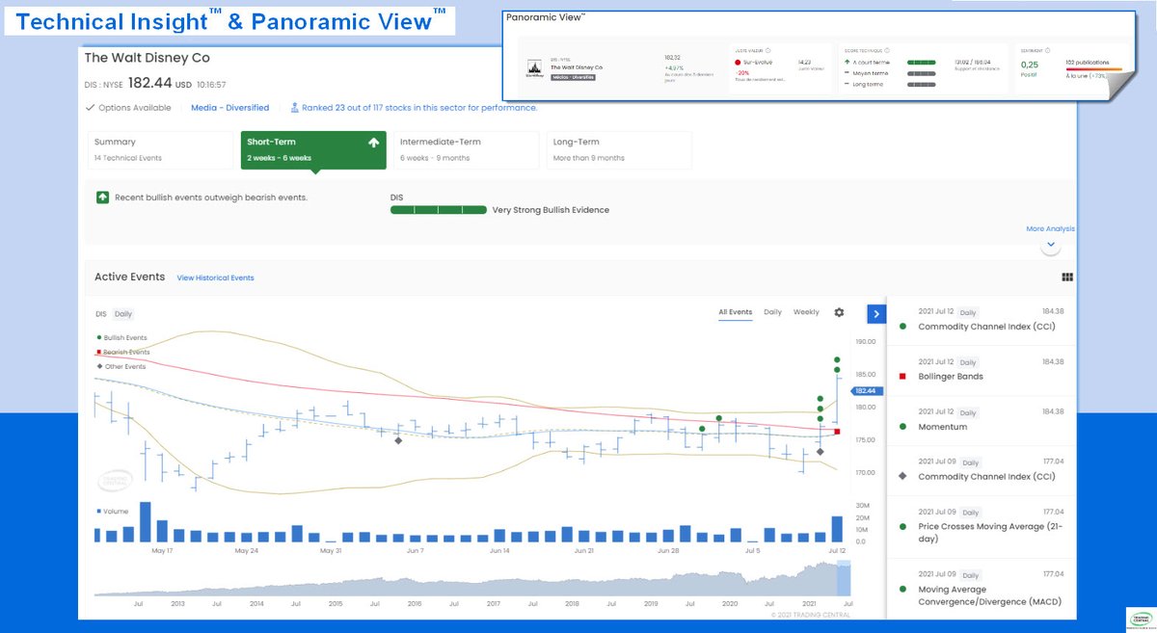Collapse events panel with blue arrow button
Image resolution: width=1157 pixels, height=633 pixels.
[875, 313]
